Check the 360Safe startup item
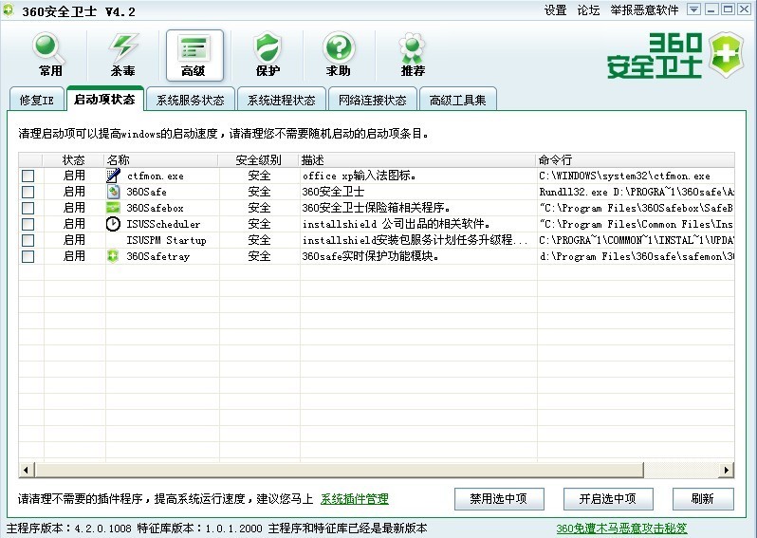Image resolution: width=757 pixels, height=538 pixels. coord(28,192)
